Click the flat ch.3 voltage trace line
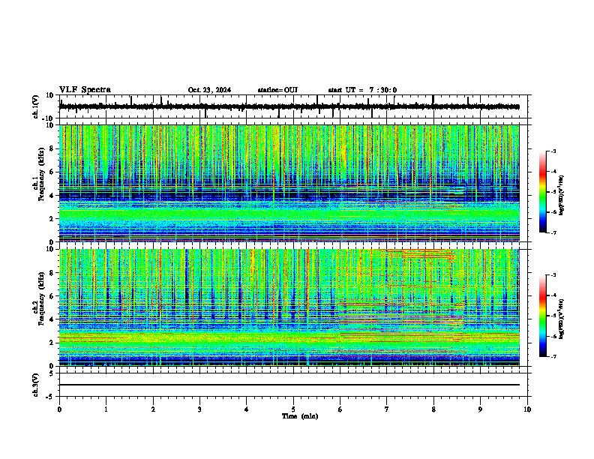The image size is (594, 459). [x=289, y=385]
